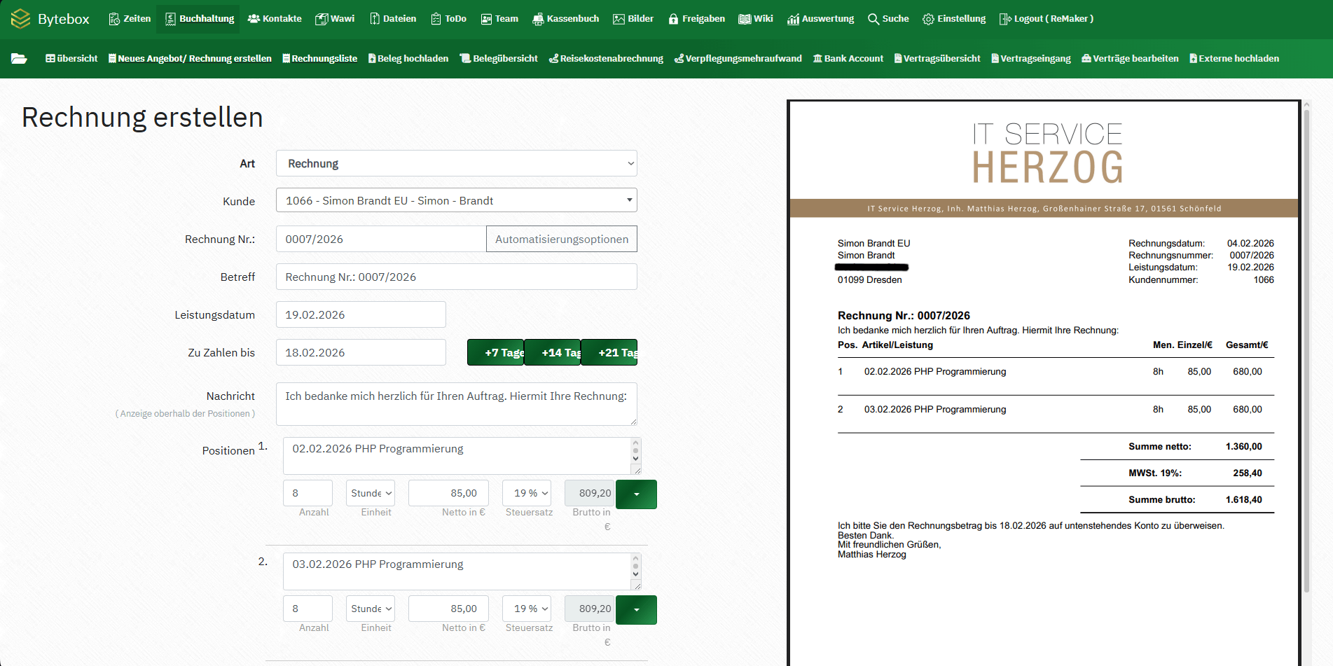Click the folder icon in the accounting toolbar
The image size is (1333, 666).
19,58
